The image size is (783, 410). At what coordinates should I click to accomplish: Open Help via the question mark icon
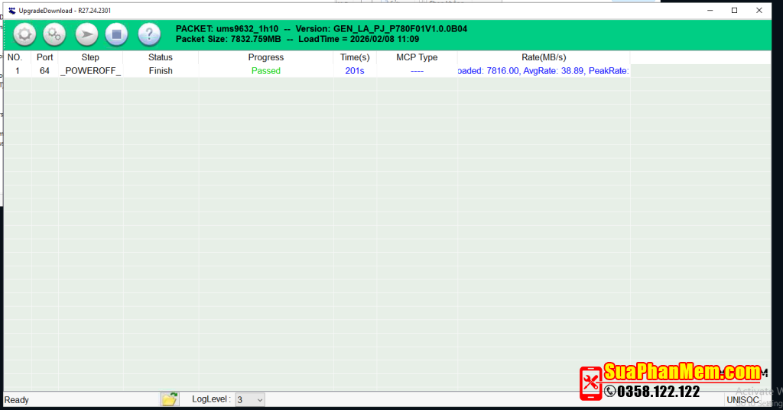[149, 34]
